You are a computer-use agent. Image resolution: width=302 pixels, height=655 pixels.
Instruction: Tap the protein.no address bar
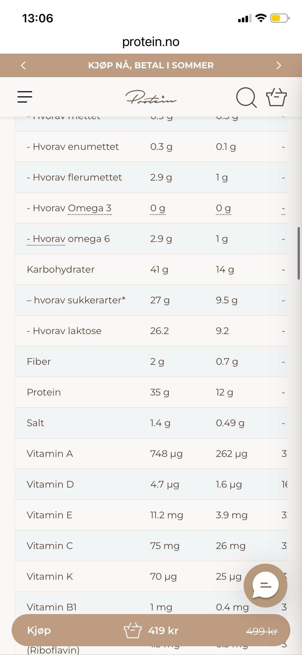(x=151, y=42)
